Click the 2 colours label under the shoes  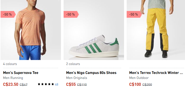(73, 64)
